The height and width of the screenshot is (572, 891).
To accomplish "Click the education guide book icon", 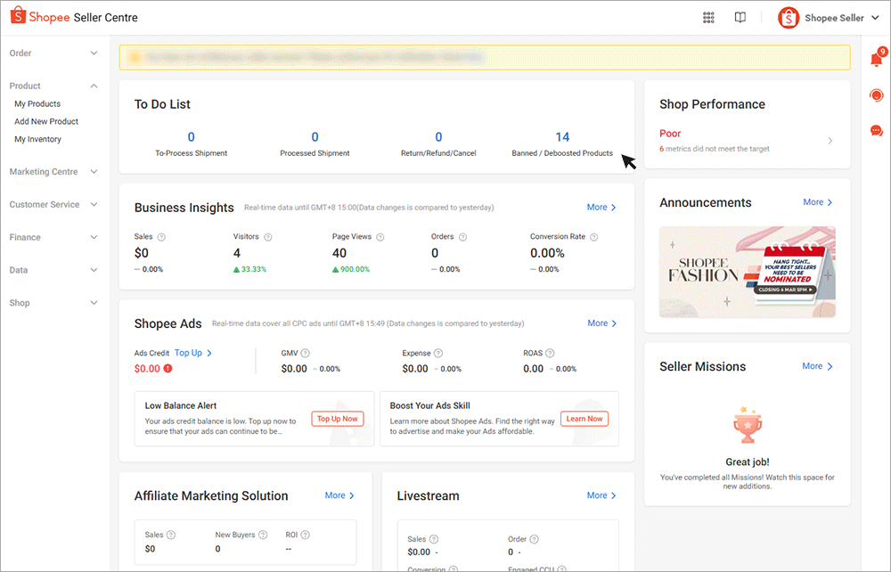I will click(740, 17).
